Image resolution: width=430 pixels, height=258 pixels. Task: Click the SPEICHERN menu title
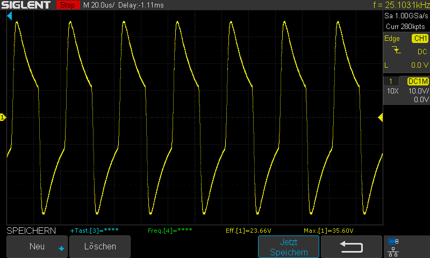[31, 231]
